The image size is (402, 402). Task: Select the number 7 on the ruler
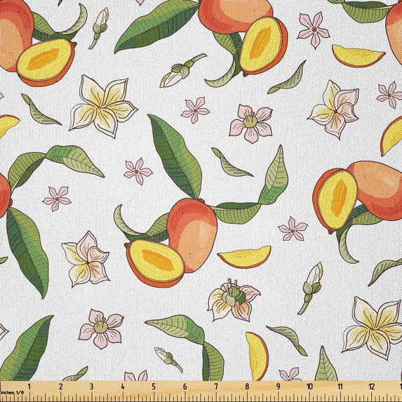tap(216, 387)
